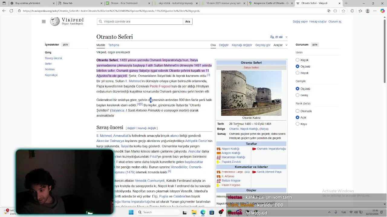The image size is (387, 217).
Task: Reload the page with the refresh icon
Action: click(x=11, y=11)
